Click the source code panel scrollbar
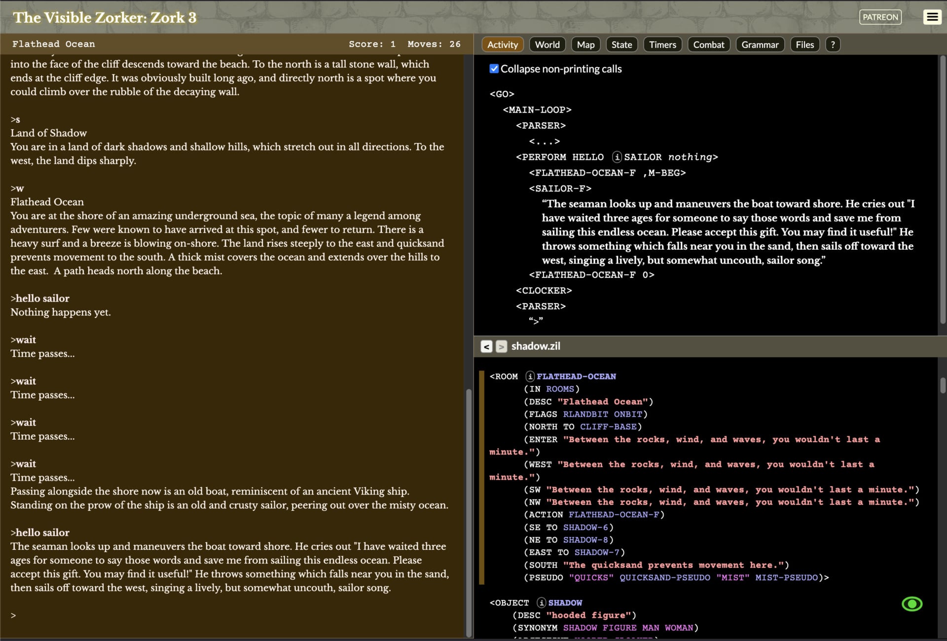 943,385
